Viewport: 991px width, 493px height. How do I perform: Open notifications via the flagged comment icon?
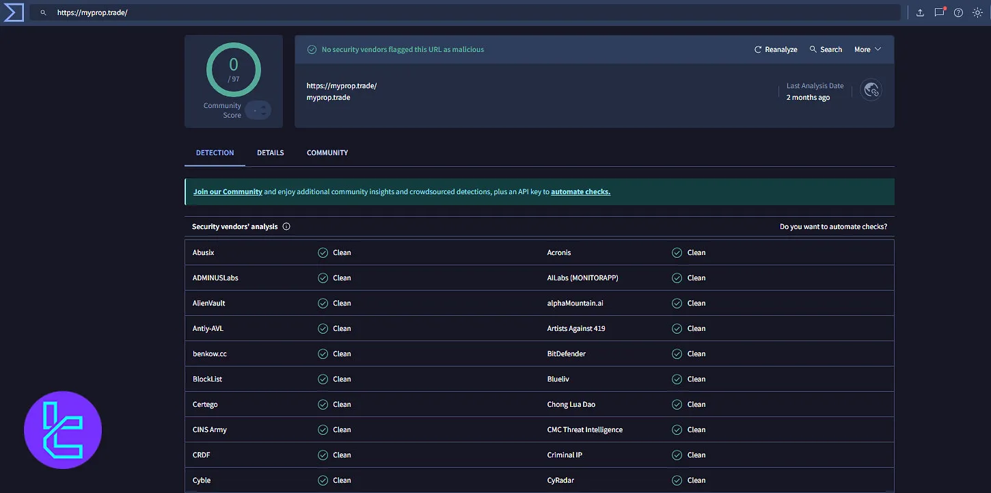click(939, 12)
